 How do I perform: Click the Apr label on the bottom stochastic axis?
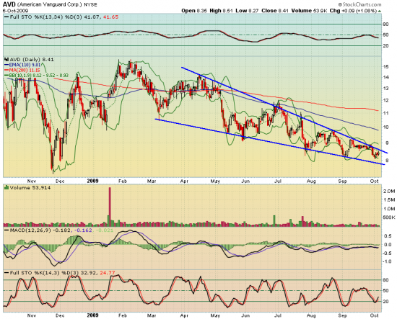pos(185,315)
